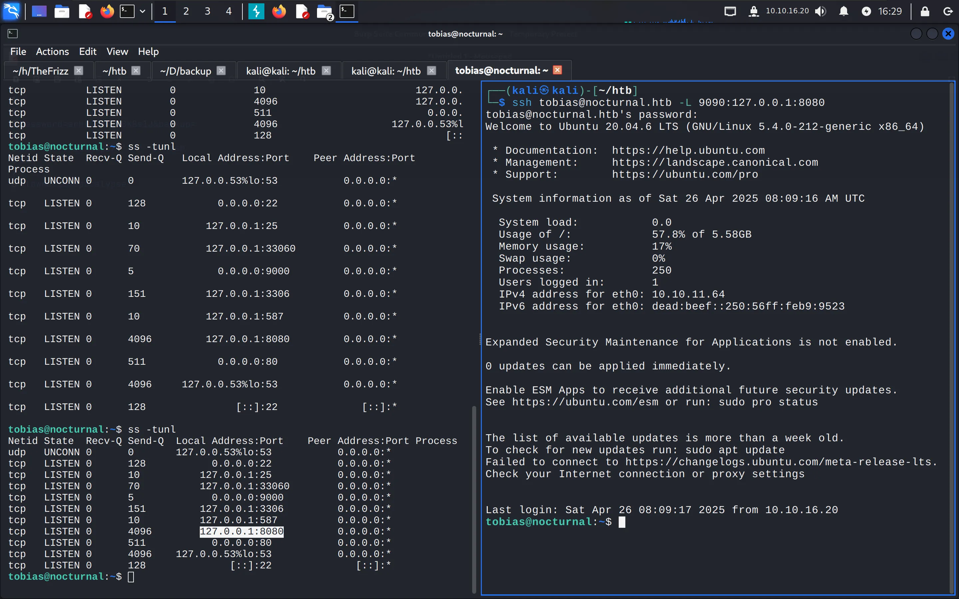Click the right pane scrollbar
The width and height of the screenshot is (959, 599).
[952, 338]
